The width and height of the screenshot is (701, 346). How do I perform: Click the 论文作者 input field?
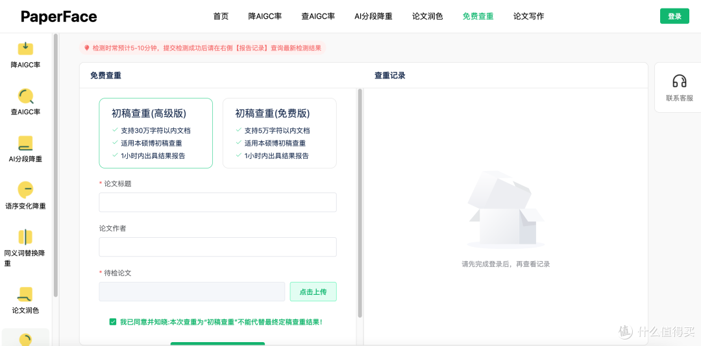(217, 247)
